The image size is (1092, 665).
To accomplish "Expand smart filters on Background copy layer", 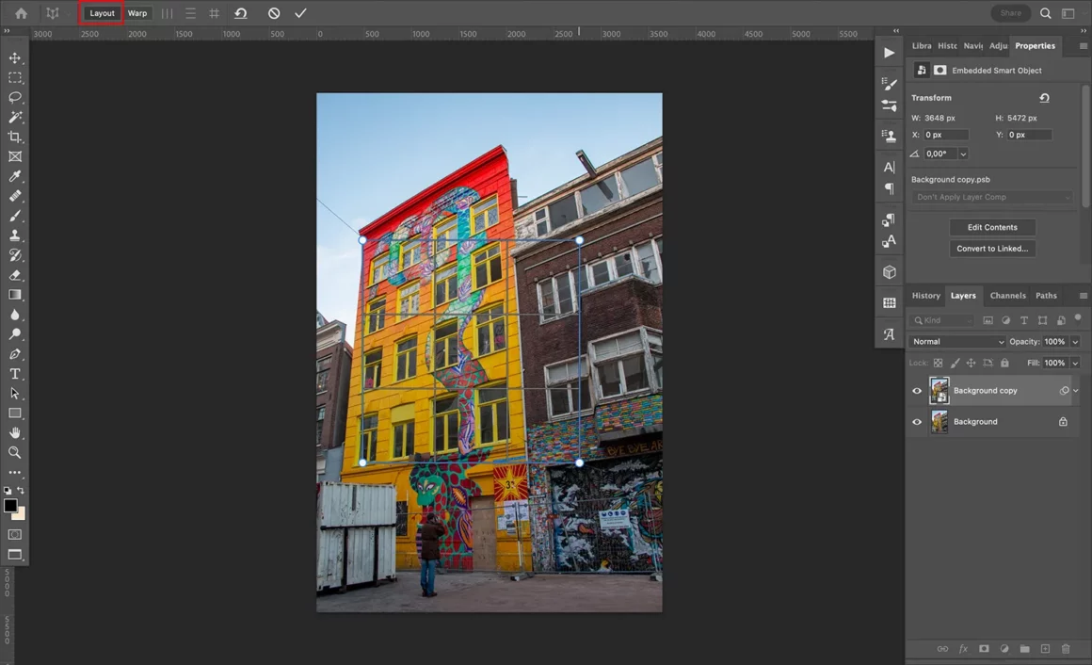I will [1075, 391].
